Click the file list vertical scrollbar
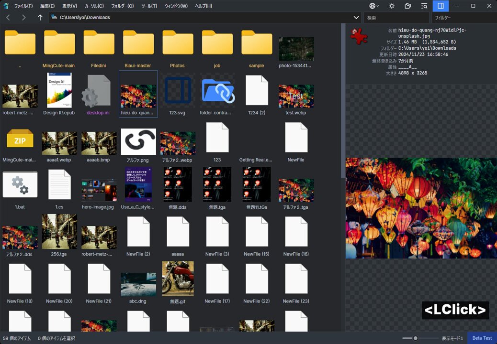The image size is (497, 344). [x=343, y=100]
